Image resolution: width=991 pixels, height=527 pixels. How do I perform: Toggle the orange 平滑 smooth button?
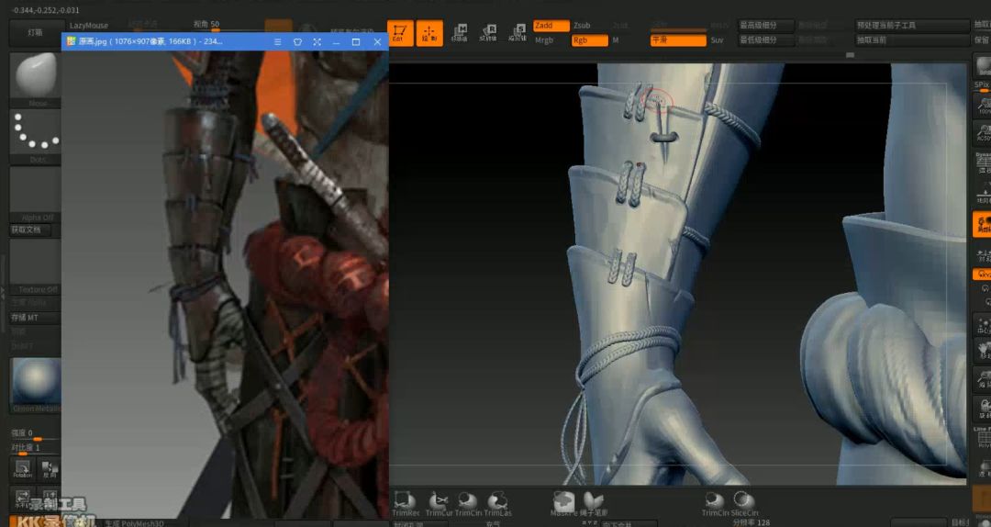click(x=678, y=39)
